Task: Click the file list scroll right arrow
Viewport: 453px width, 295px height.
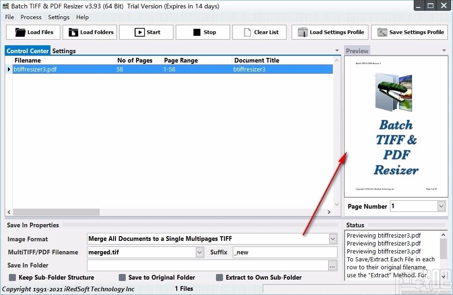Action: point(329,212)
